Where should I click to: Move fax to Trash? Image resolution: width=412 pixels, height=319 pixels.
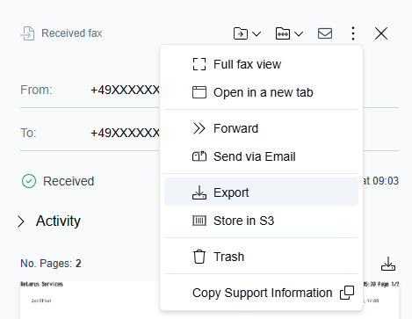click(261, 257)
